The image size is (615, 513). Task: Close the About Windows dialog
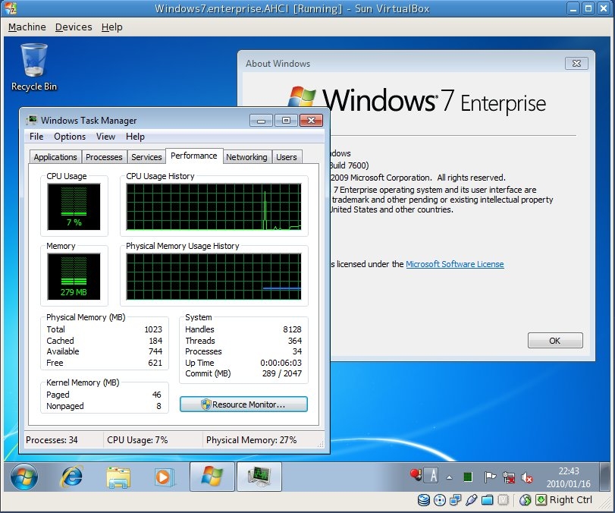click(576, 63)
